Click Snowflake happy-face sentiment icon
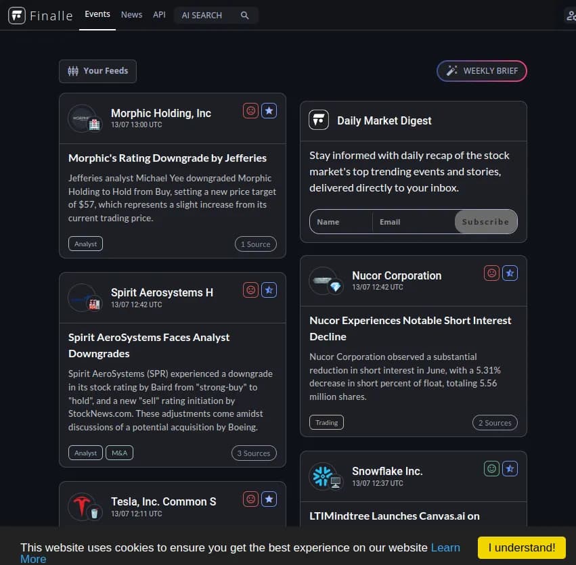This screenshot has height=565, width=576. pyautogui.click(x=491, y=468)
